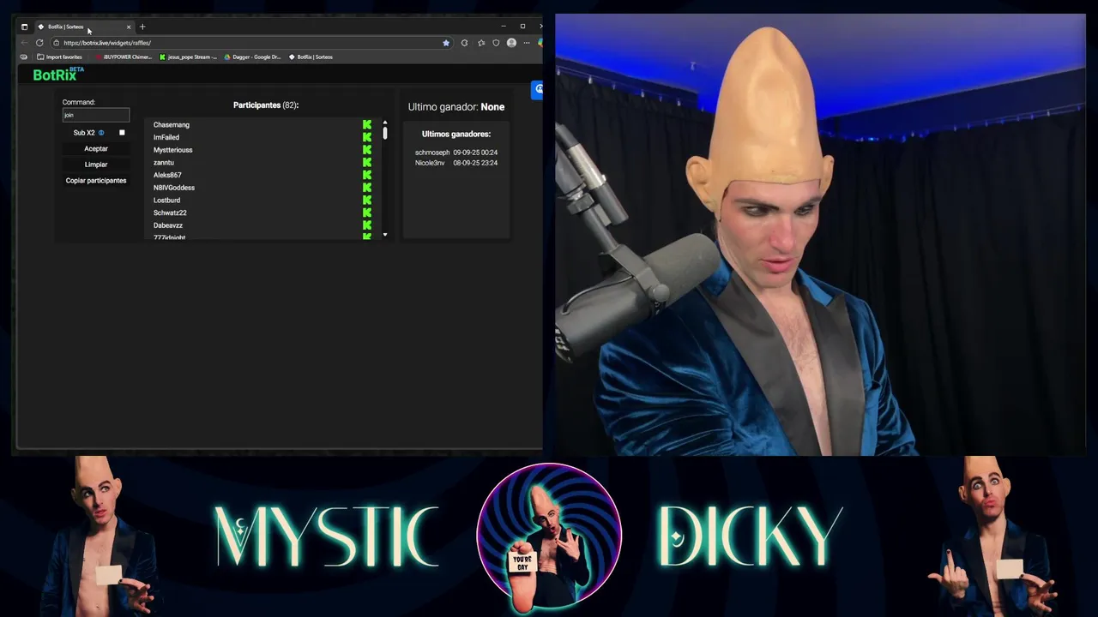Click the Kick icon beside Lostburd
This screenshot has width=1098, height=617.
pyautogui.click(x=367, y=200)
